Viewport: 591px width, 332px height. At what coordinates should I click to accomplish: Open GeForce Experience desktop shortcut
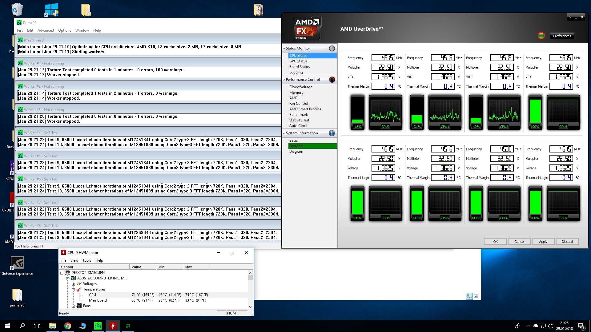point(17,263)
